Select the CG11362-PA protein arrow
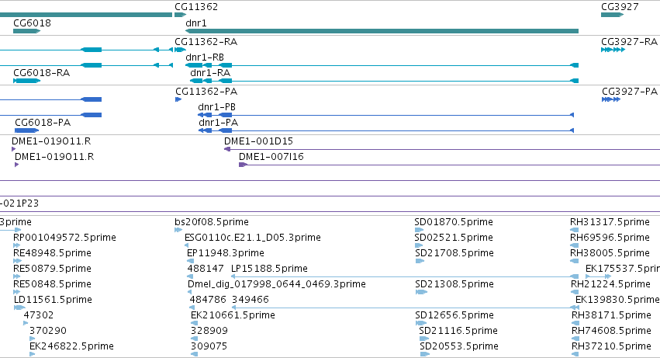660x358 pixels. pyautogui.click(x=178, y=99)
